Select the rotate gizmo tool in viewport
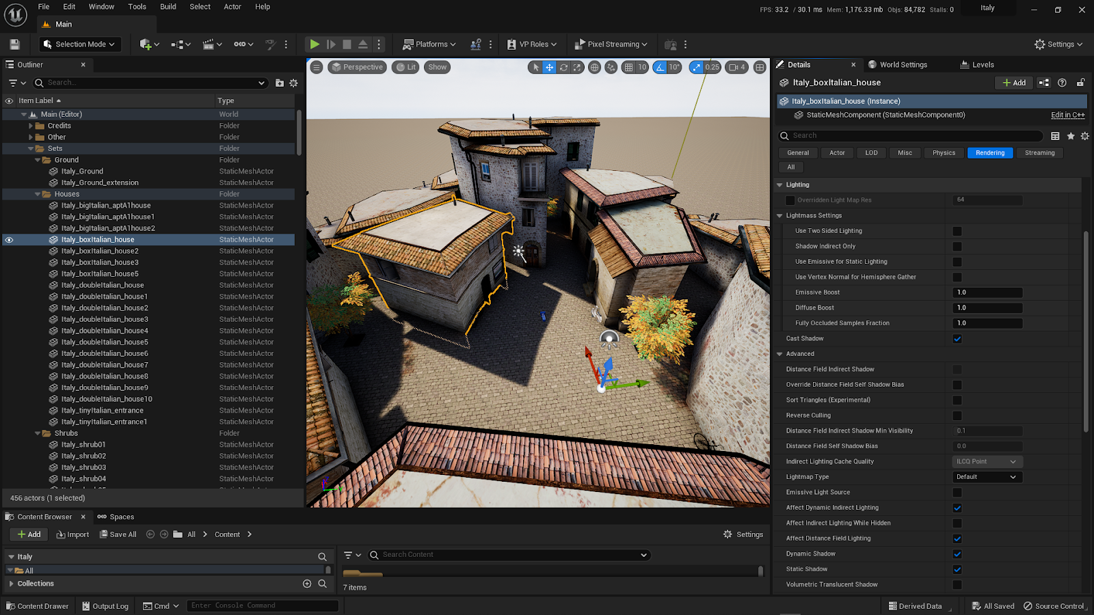Viewport: 1094px width, 615px height. (563, 67)
